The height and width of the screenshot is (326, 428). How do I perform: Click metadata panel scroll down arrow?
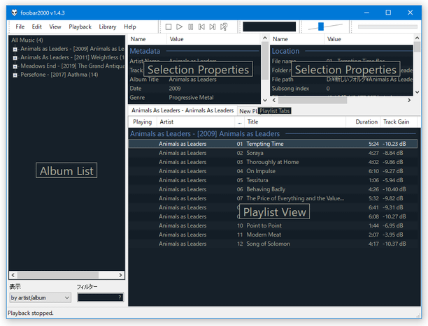coord(265,100)
